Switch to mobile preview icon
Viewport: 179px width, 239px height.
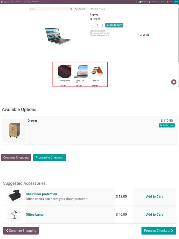coord(150,2)
